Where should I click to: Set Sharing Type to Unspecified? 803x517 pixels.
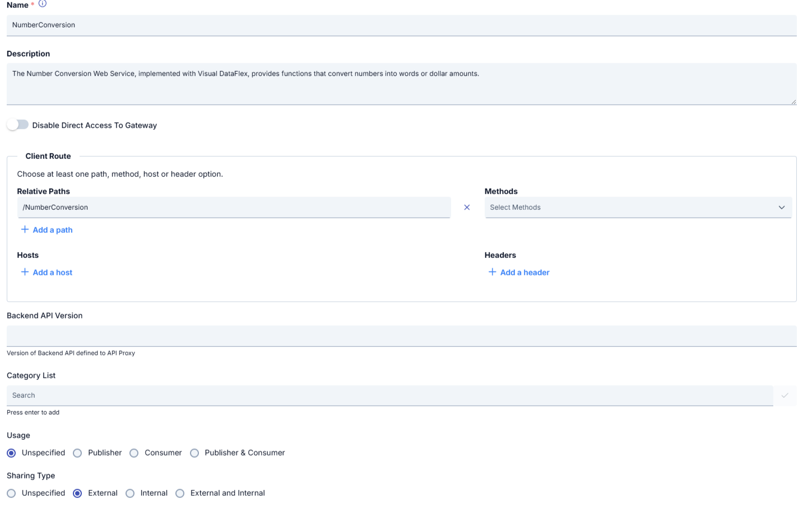pyautogui.click(x=11, y=493)
